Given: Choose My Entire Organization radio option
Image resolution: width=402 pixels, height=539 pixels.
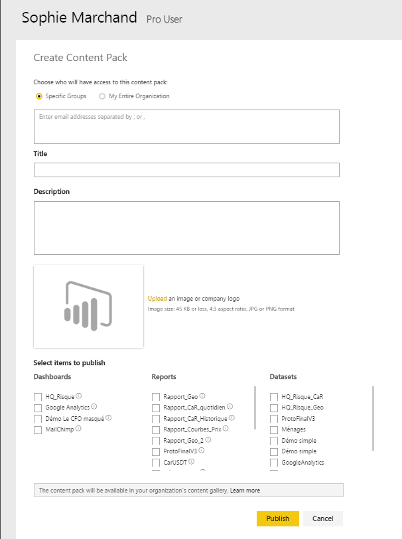Looking at the screenshot, I should click(102, 96).
